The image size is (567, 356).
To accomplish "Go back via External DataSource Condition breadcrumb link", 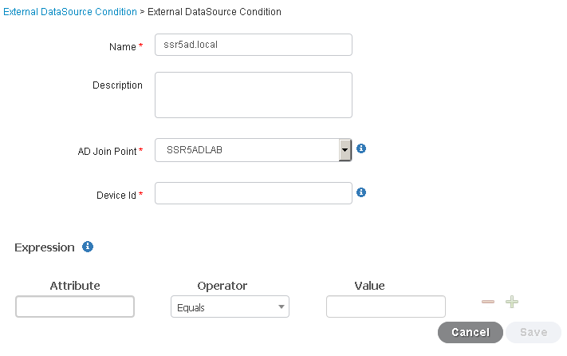I will [70, 12].
